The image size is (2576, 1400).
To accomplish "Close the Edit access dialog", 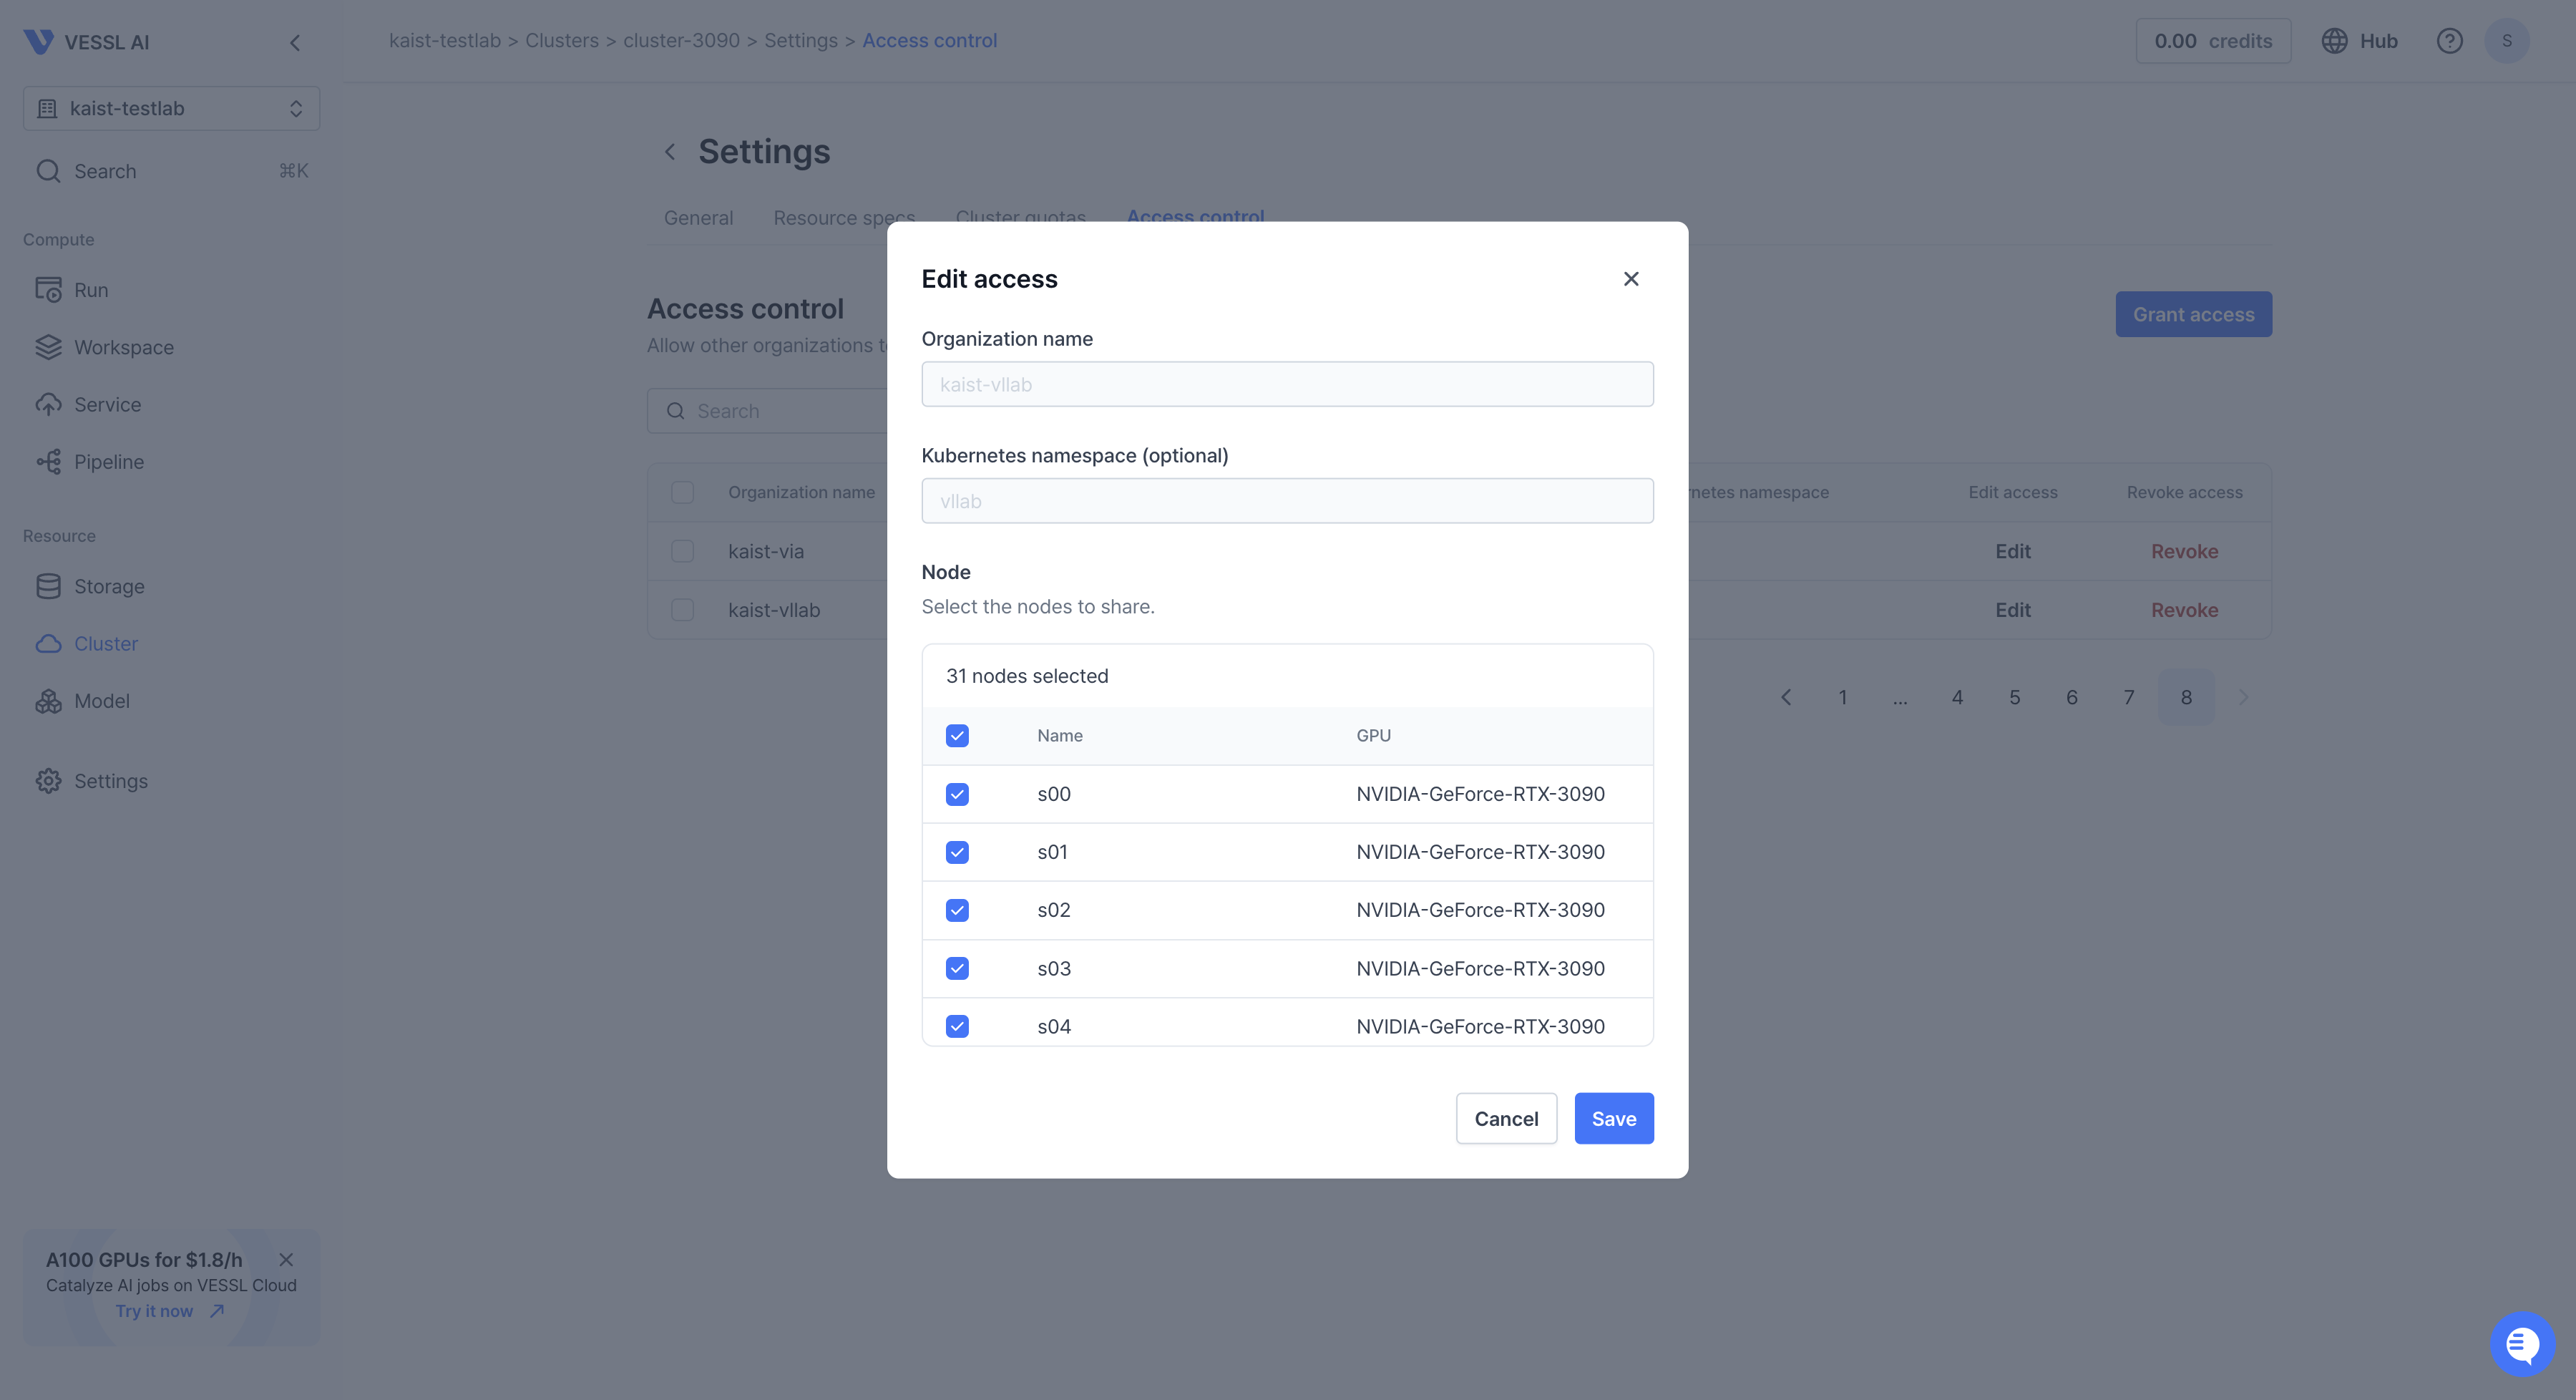I will [x=1630, y=279].
